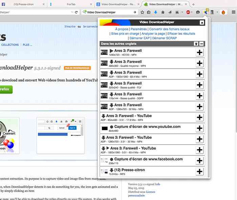This screenshot has height=200, width=237.
Task: Open dropdown arrow next to the image toolbar icon
Action: point(182,12)
